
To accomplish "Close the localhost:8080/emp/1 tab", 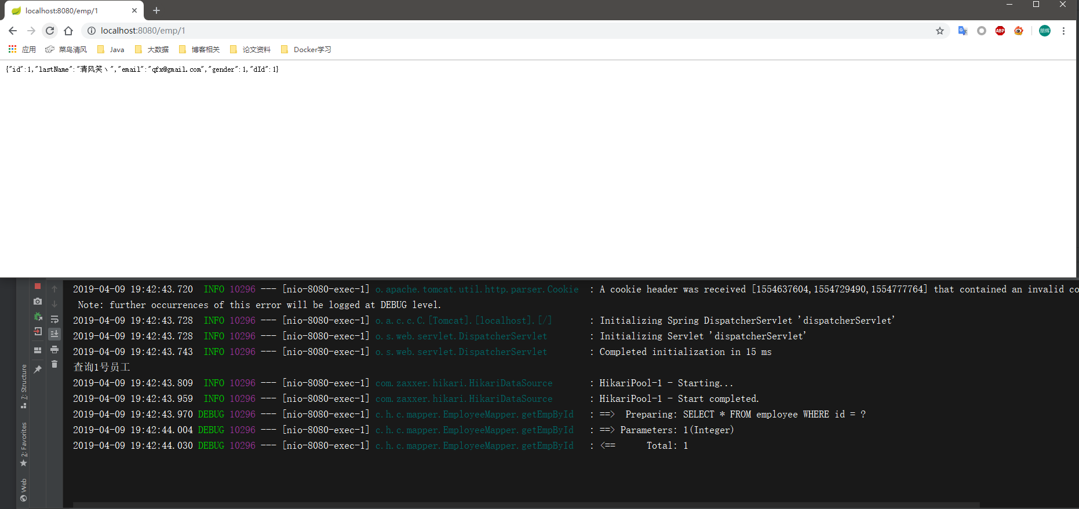I will (x=134, y=10).
